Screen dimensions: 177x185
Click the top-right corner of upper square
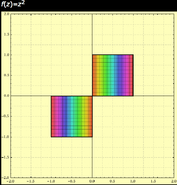click(x=133, y=55)
